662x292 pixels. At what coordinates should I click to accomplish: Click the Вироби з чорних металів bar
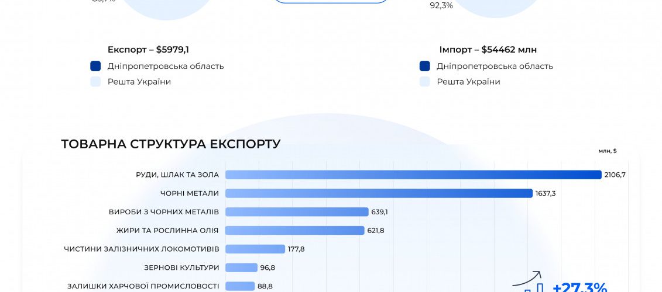coord(297,211)
